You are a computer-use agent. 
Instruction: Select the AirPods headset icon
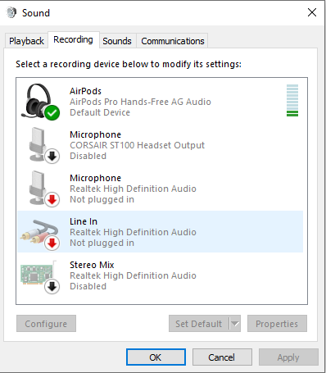[40, 101]
